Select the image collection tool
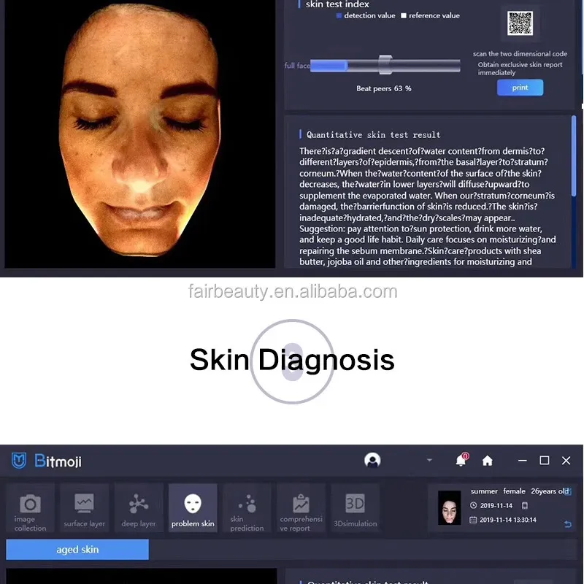 pos(30,508)
